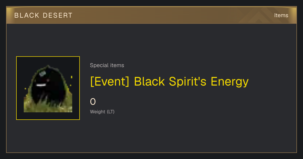
Task: Click the BLACK DESERT logo text
Action: [43, 15]
